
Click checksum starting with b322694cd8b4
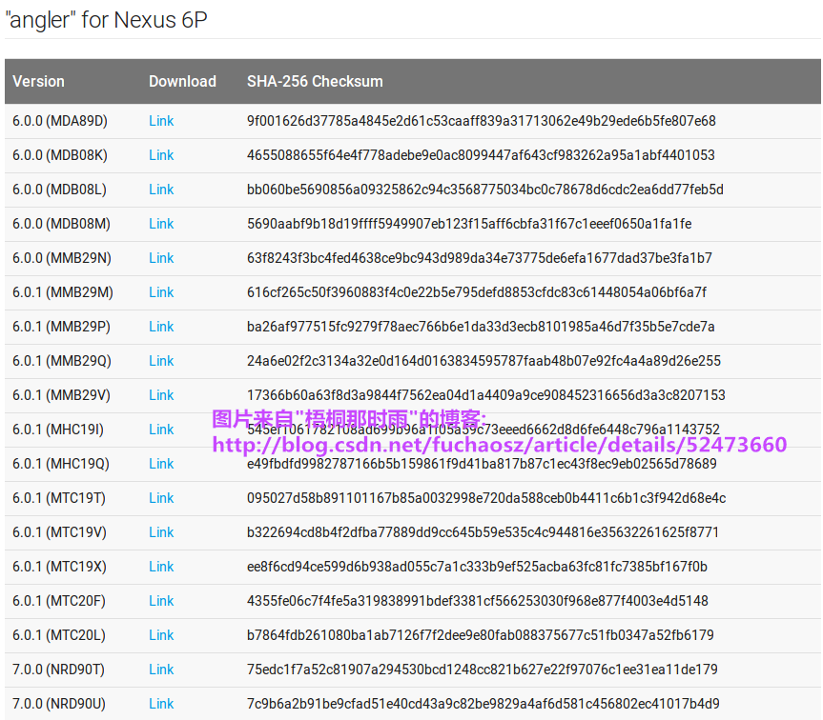pos(483,533)
